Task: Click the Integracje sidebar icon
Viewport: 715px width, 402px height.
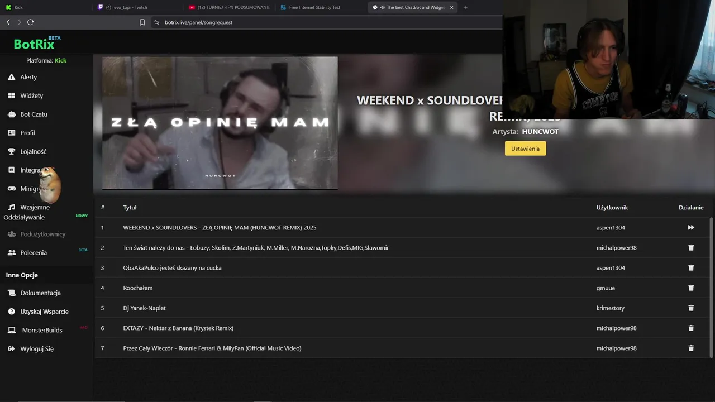Action: (11, 170)
